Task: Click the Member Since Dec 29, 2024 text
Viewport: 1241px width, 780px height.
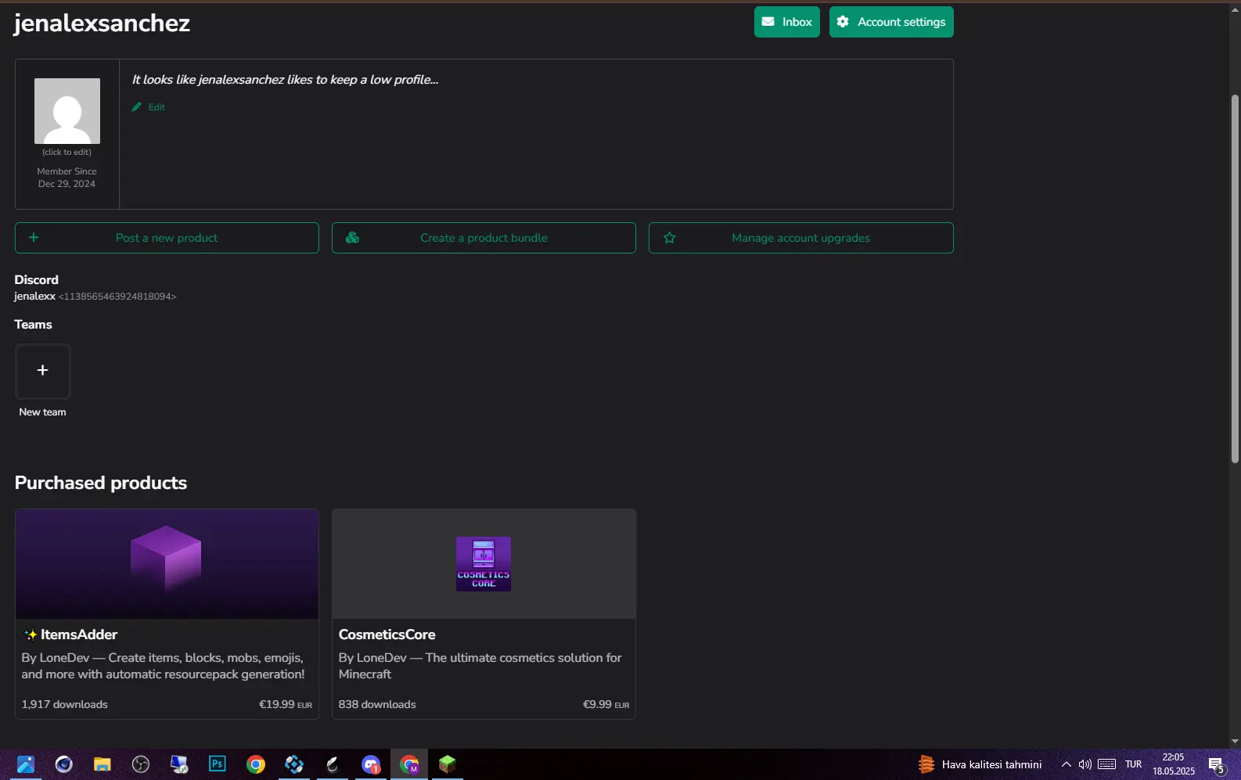Action: coord(67,178)
